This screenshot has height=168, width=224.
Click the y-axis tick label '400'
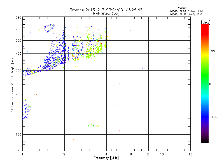[18, 54]
